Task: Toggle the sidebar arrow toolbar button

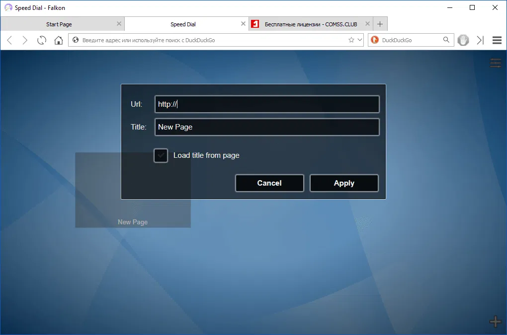Action: [480, 40]
